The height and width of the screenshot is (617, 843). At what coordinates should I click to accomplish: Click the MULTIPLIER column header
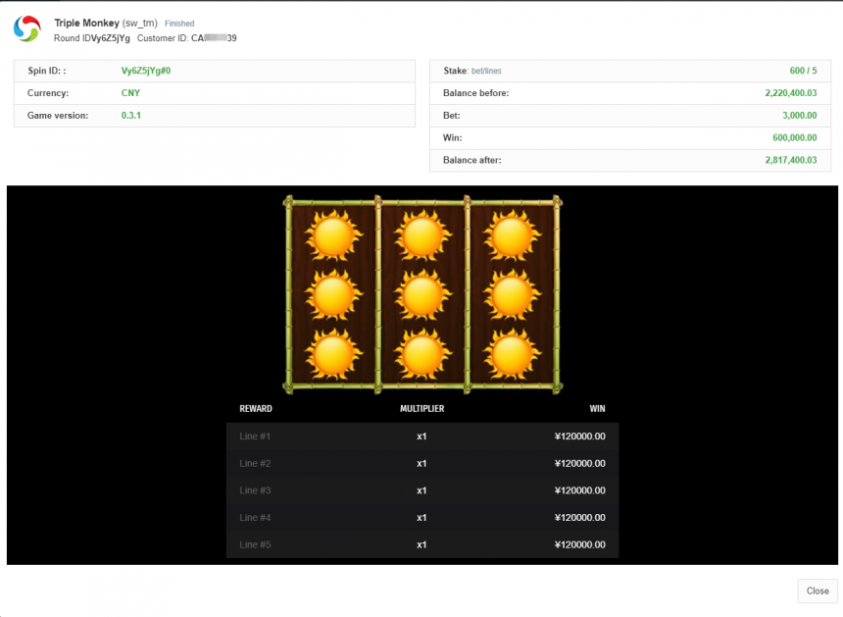(x=421, y=408)
